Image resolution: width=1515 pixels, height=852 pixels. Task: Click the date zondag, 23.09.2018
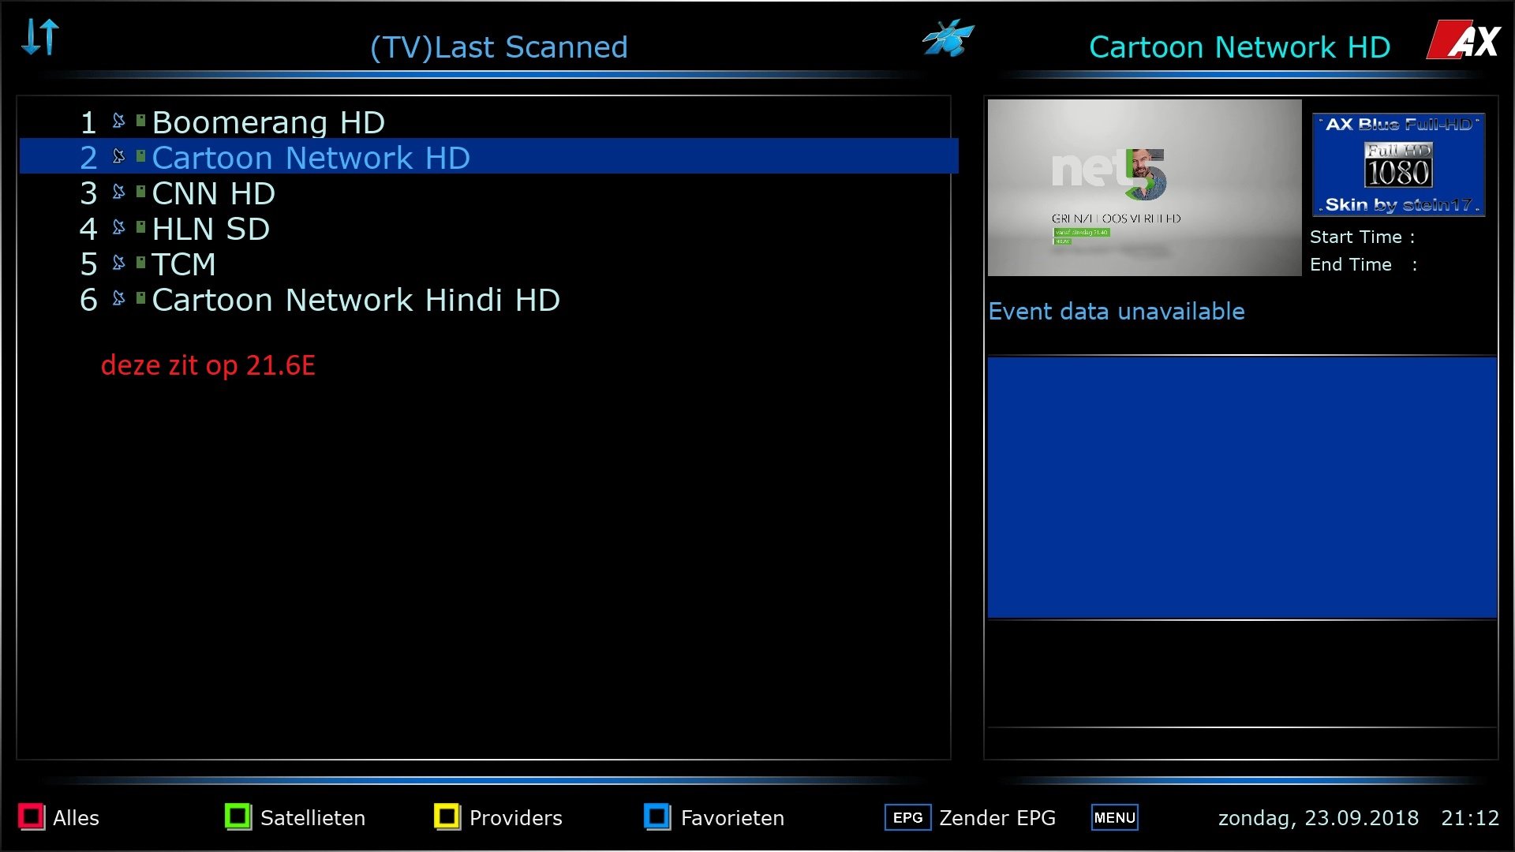click(1319, 818)
